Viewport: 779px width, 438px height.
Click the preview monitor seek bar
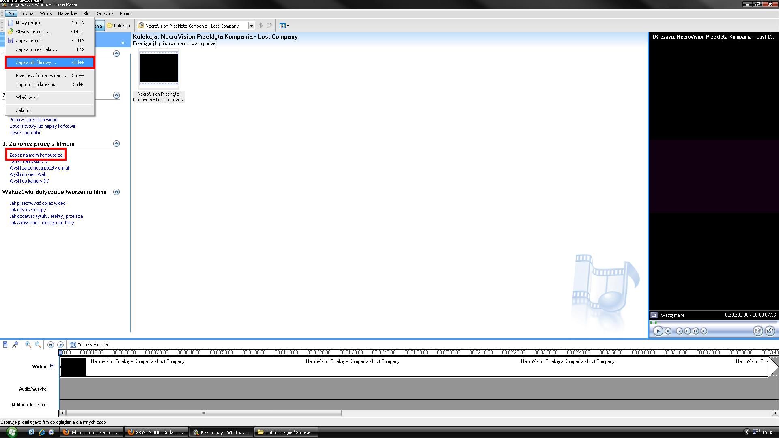coord(714,322)
